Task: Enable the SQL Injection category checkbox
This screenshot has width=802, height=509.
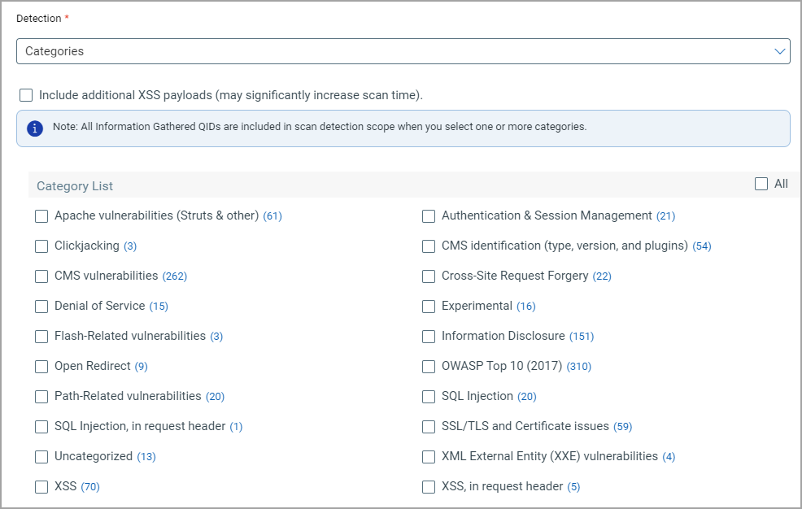Action: pos(429,396)
